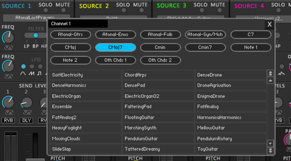The image size is (291, 161).
Task: Adjust Source 1 filter FREQ knob
Action: point(8,37)
